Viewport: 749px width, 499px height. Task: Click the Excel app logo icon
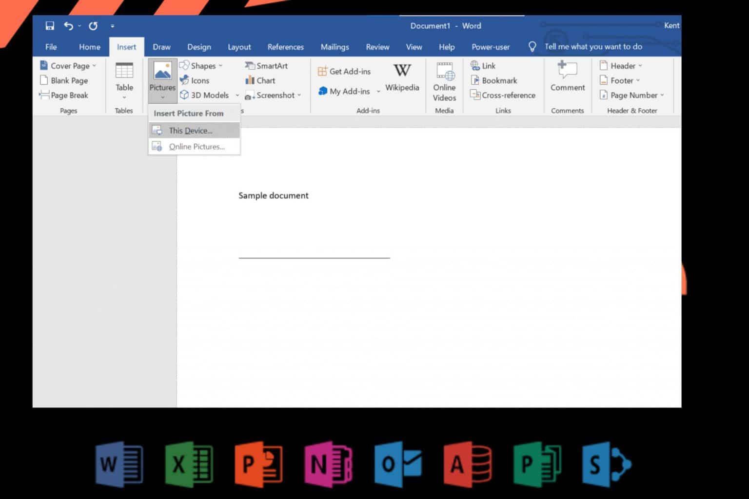coord(189,464)
